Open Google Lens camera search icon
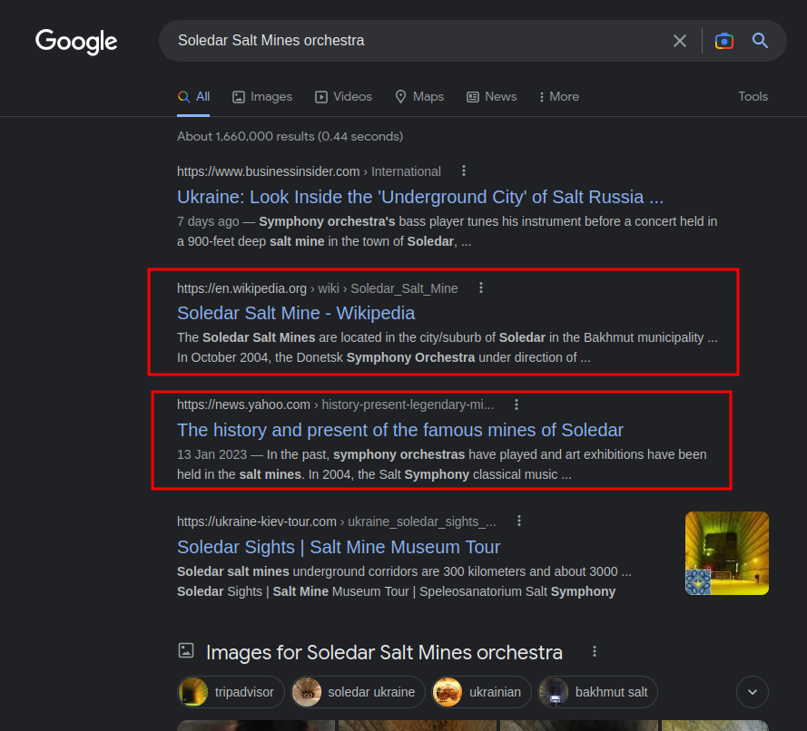This screenshot has height=731, width=807. [723, 41]
